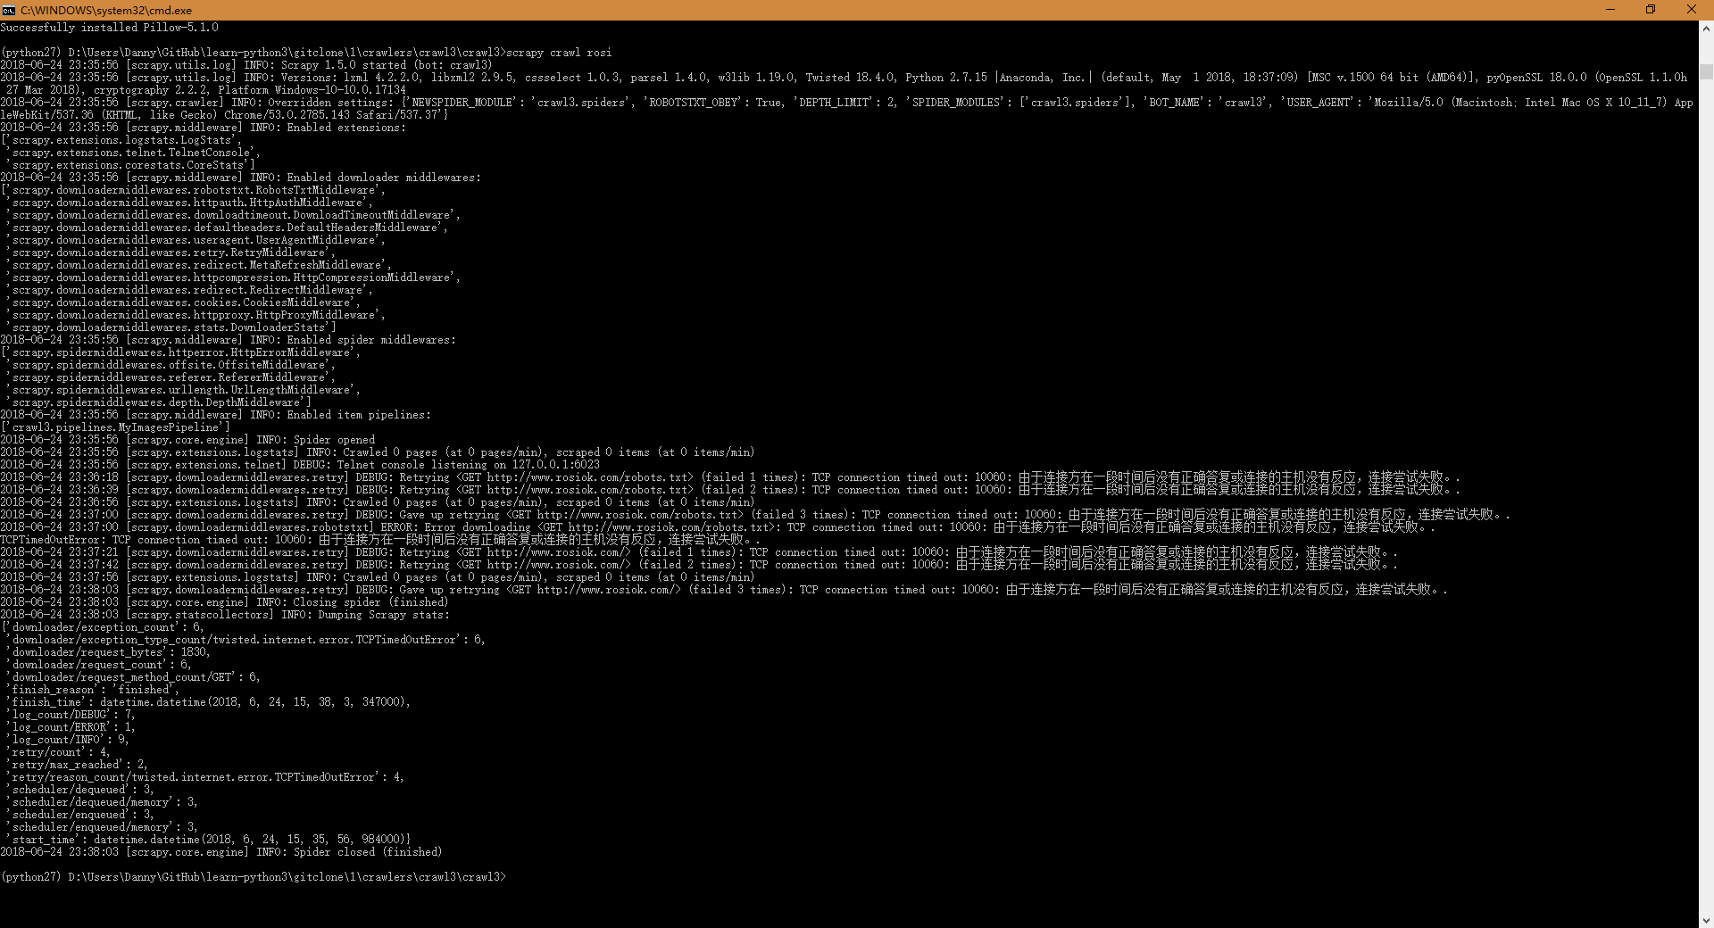Click the DefaultHeadersMiddleware entry
This screenshot has width=1714, height=928.
click(x=227, y=228)
